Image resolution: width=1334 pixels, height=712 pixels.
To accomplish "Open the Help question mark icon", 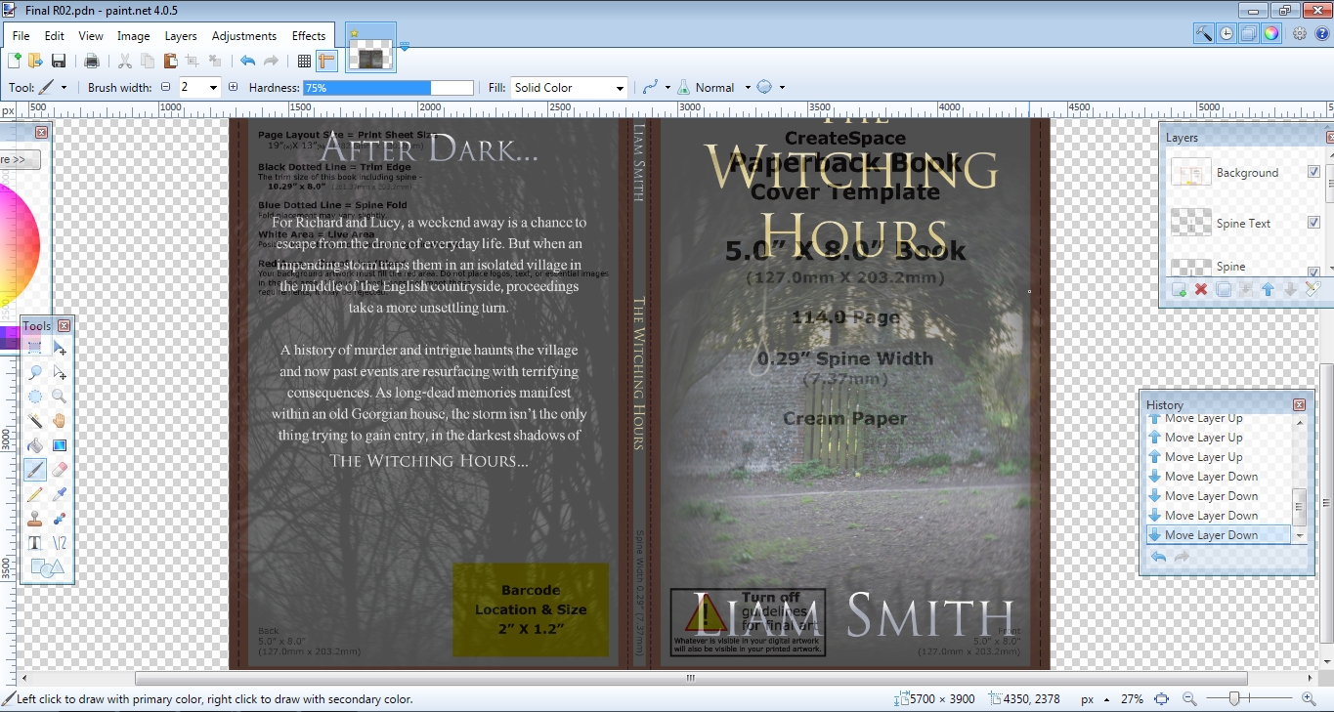I will point(1321,33).
